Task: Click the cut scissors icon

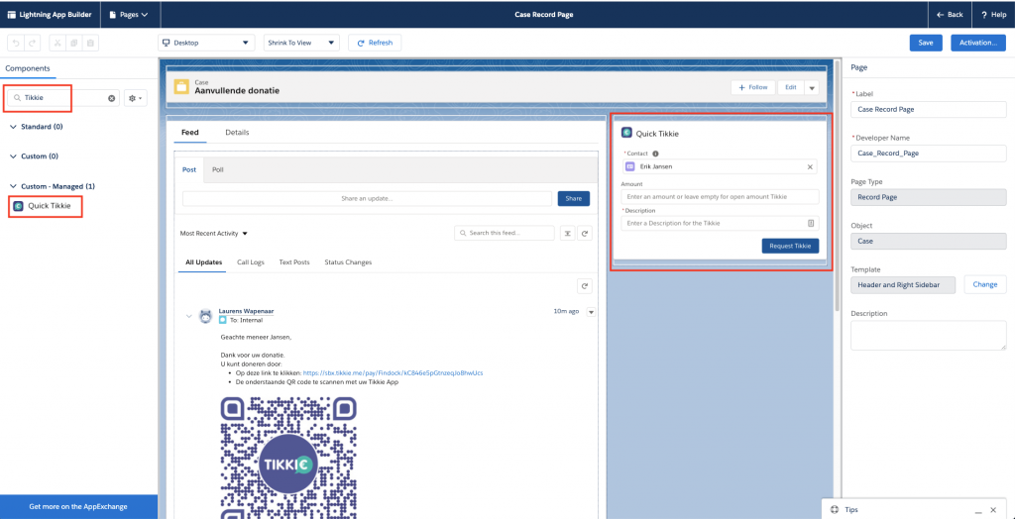Action: tap(56, 43)
